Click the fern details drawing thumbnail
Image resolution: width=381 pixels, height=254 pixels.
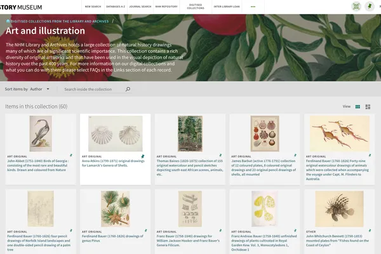tap(190, 209)
